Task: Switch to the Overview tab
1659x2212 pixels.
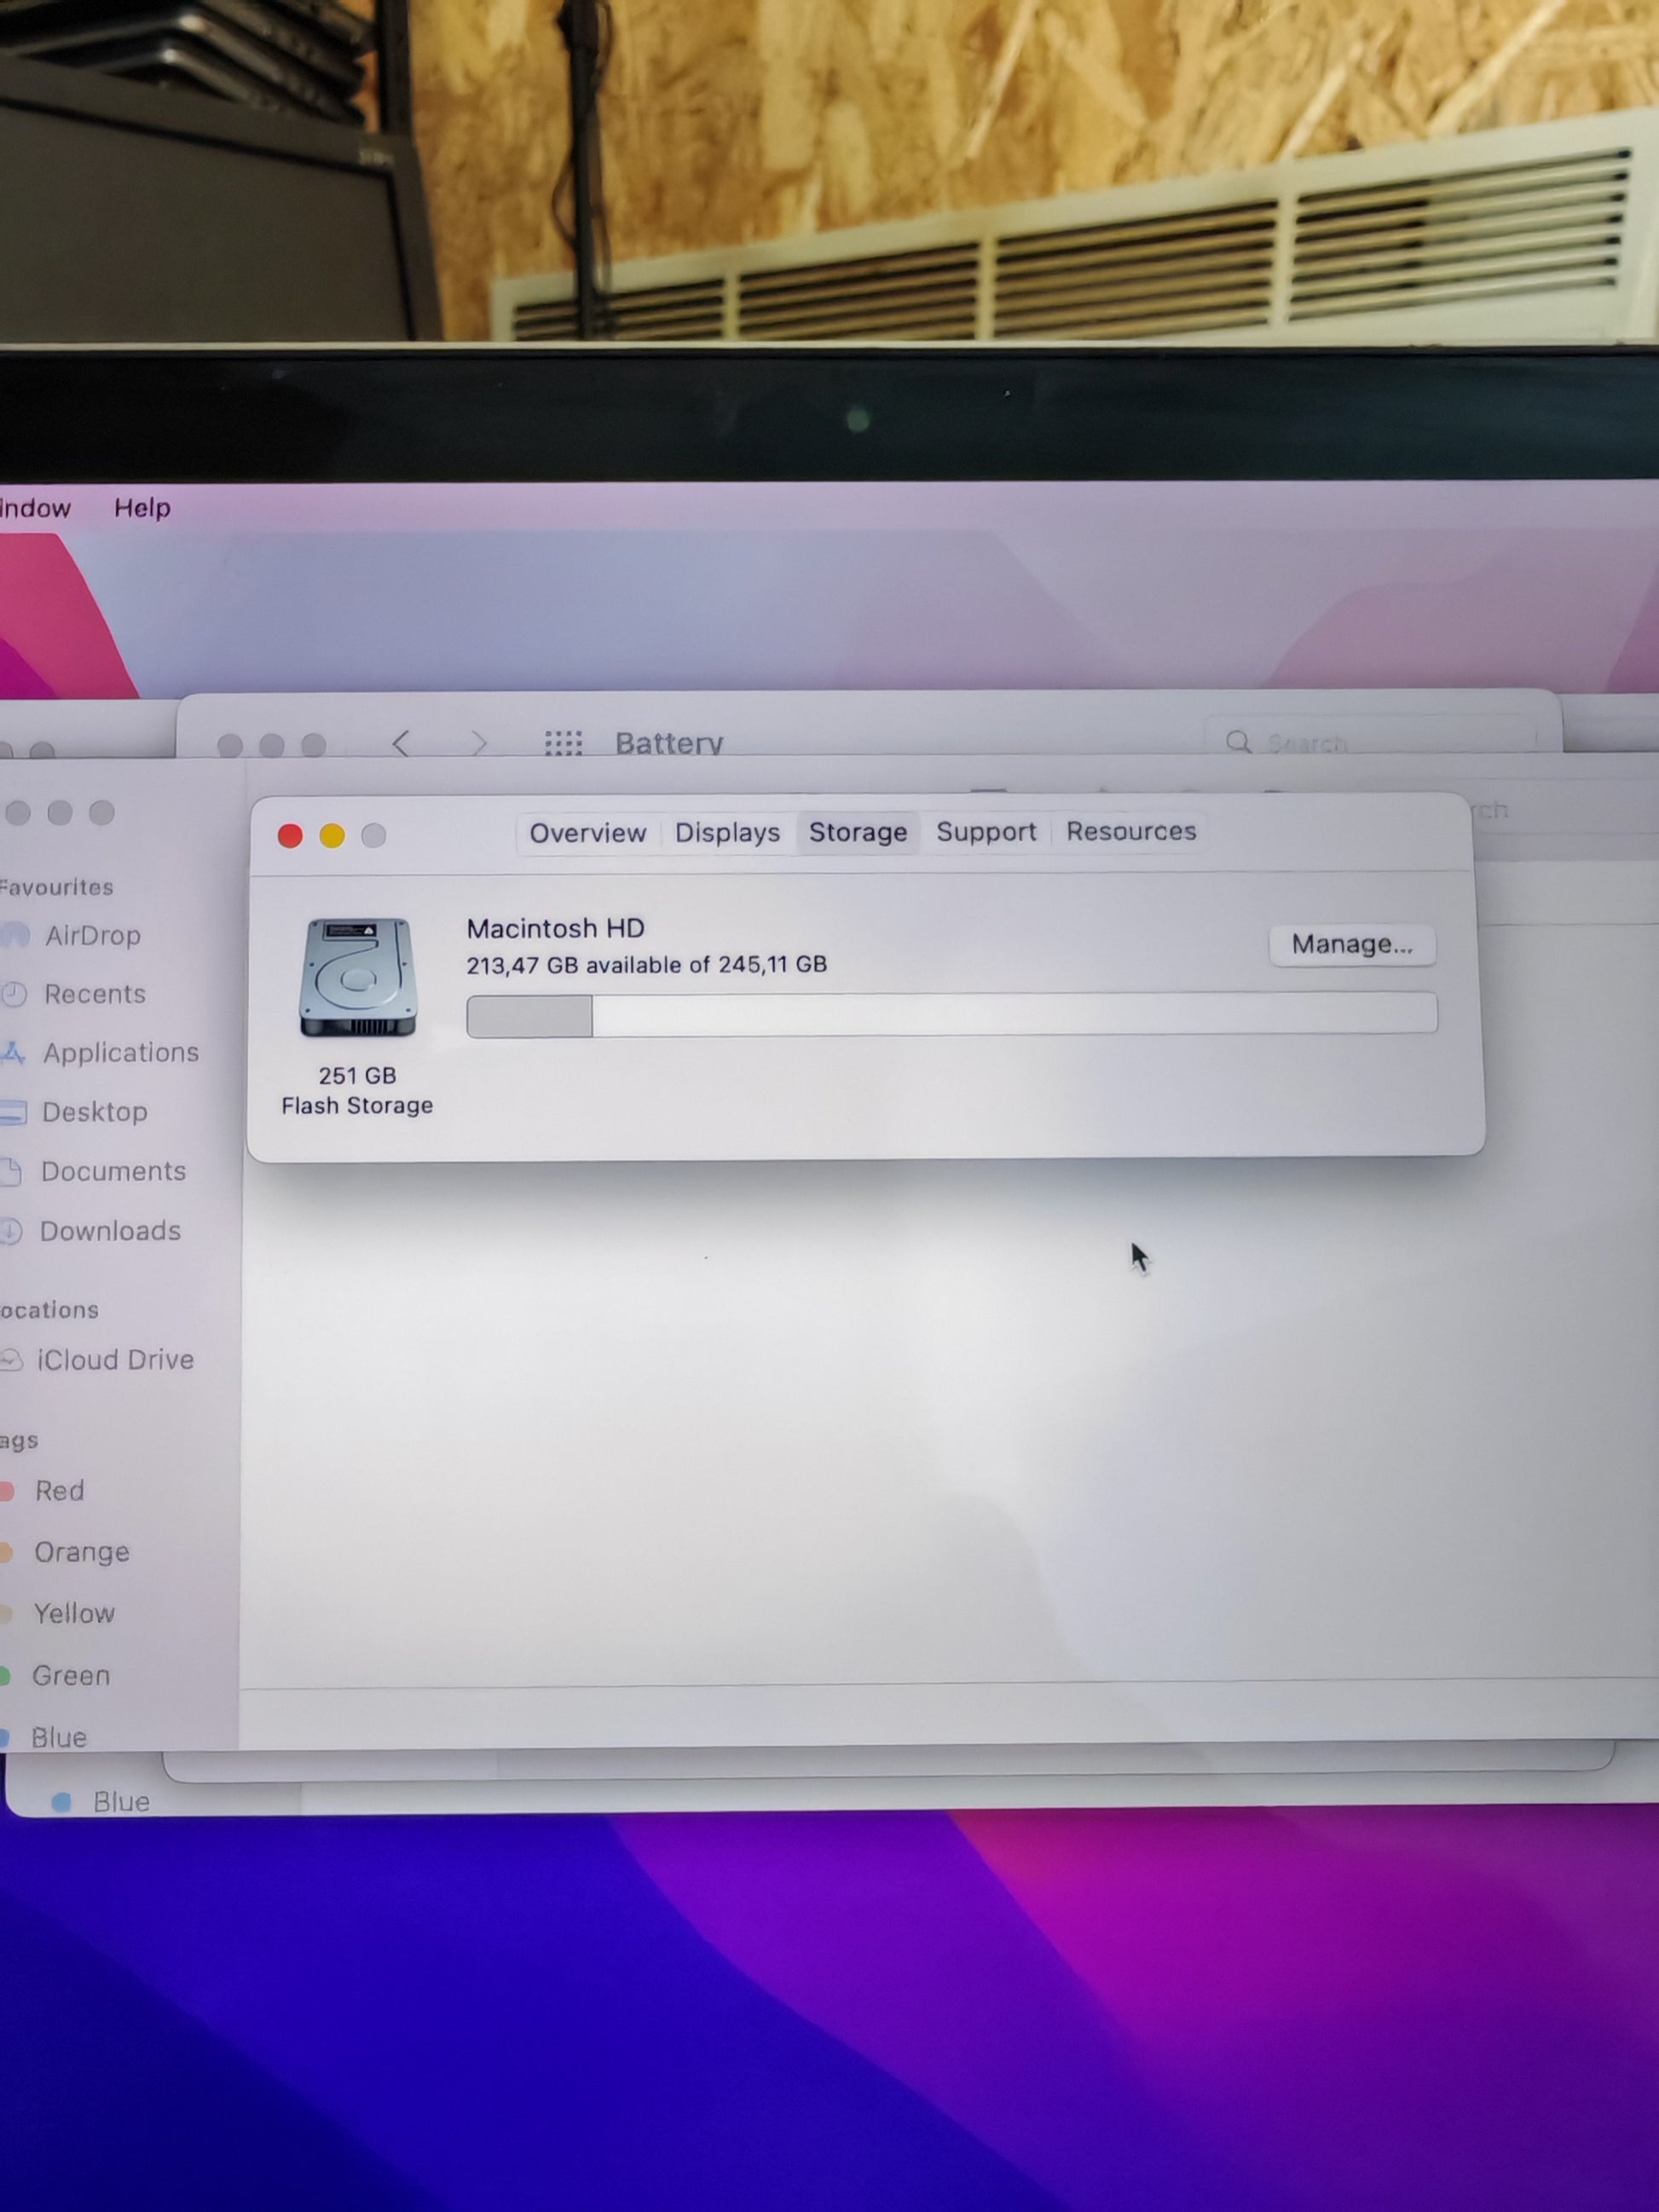Action: tap(587, 833)
